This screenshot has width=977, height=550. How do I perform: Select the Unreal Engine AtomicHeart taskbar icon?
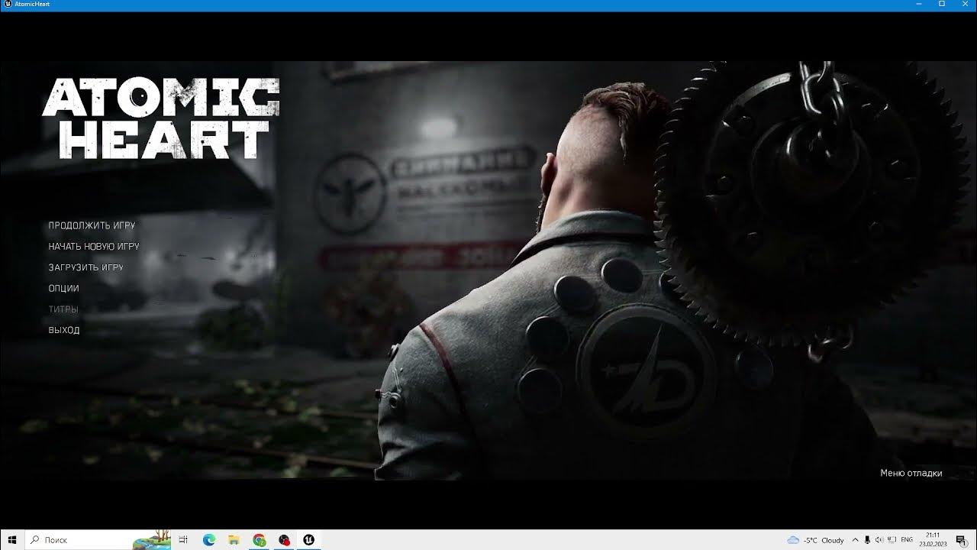tap(309, 540)
